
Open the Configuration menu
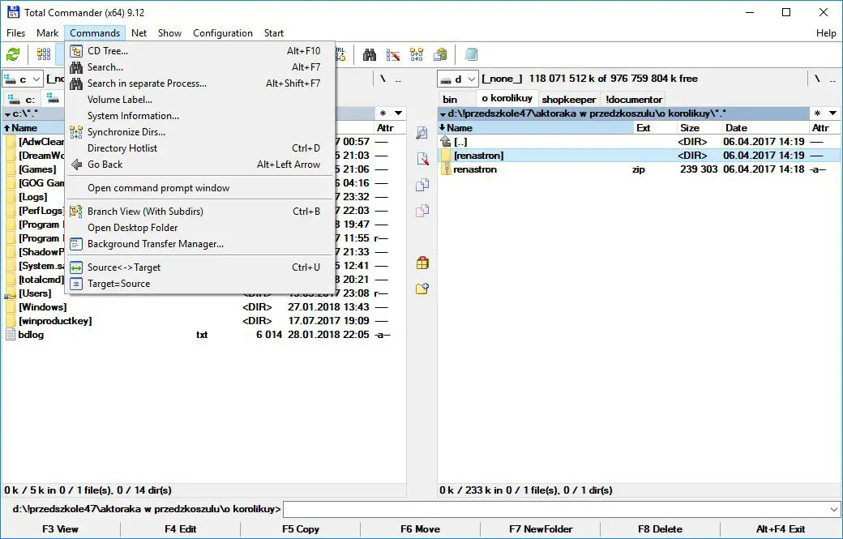[223, 33]
